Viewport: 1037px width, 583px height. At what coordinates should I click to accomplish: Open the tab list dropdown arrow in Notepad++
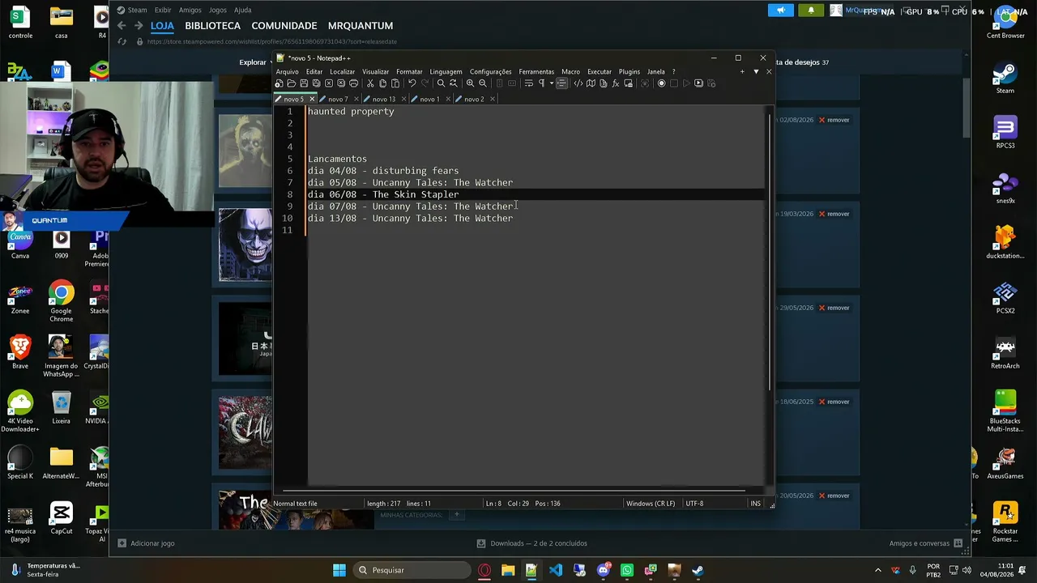[x=756, y=72]
